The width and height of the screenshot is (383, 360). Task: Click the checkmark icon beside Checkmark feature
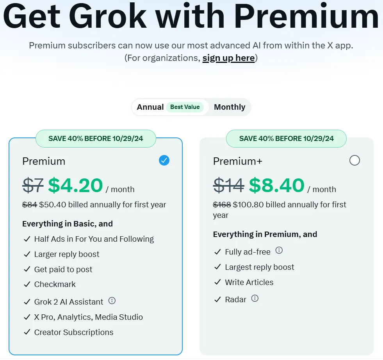pyautogui.click(x=27, y=284)
